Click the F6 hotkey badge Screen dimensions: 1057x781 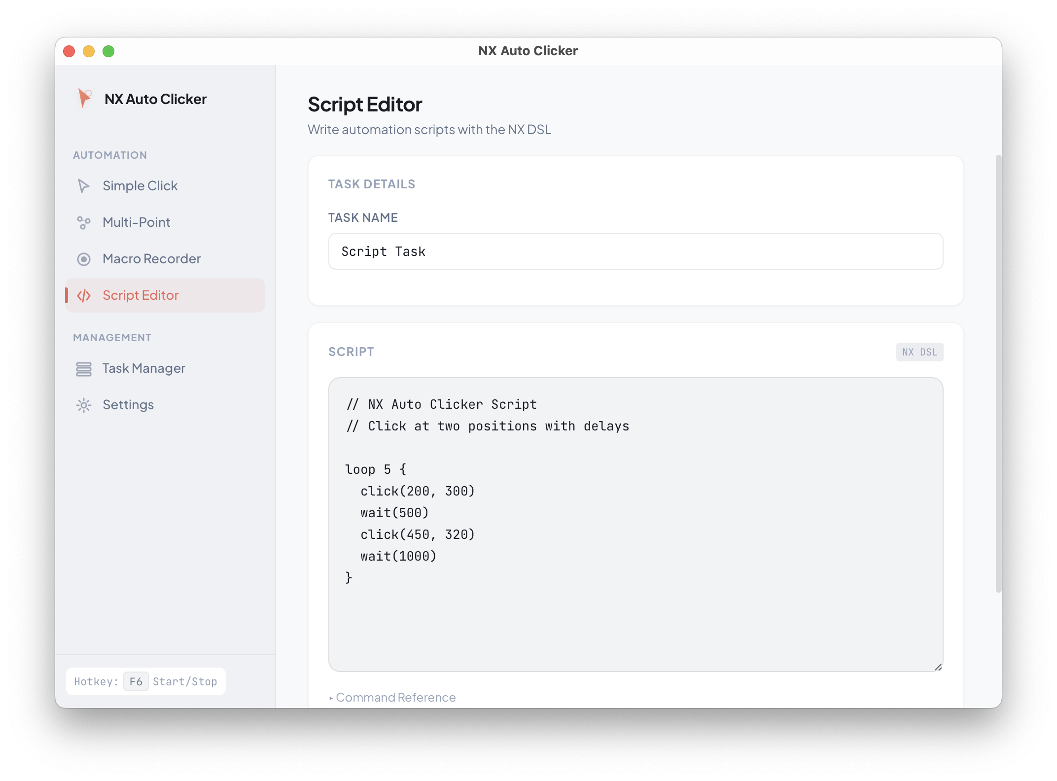(136, 681)
